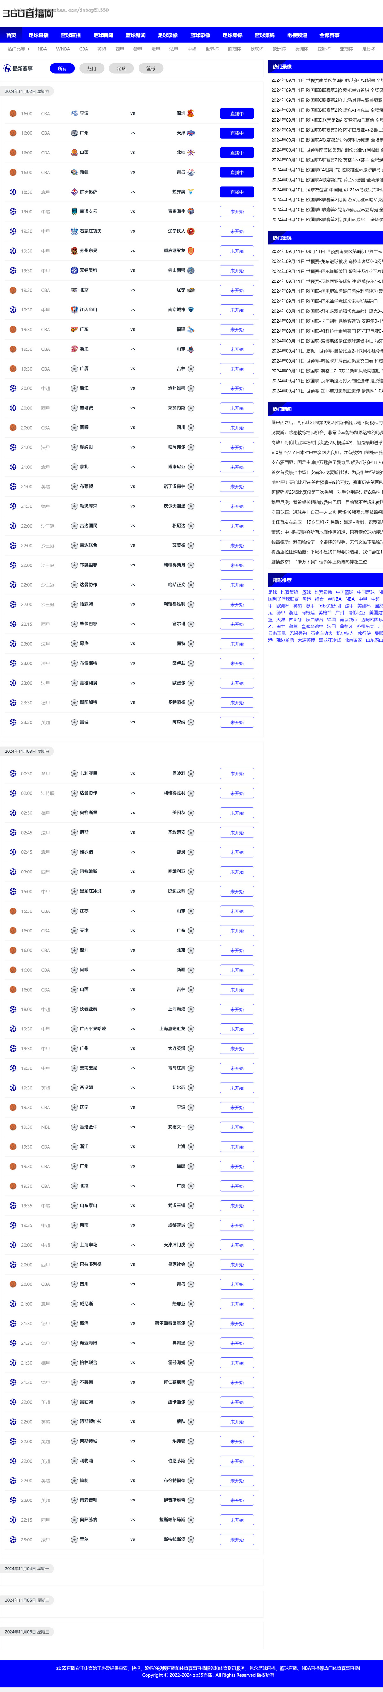Screen dimensions: 383x1692
Task: Click the 无锡吴钩 team logo
Action: (74, 271)
